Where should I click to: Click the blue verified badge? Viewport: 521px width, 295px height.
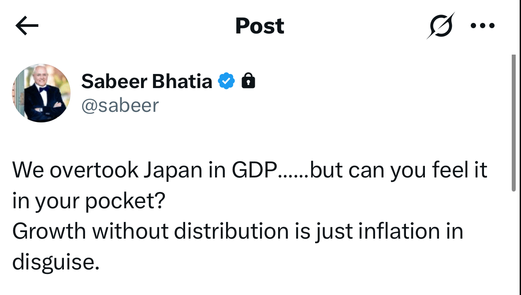point(227,81)
